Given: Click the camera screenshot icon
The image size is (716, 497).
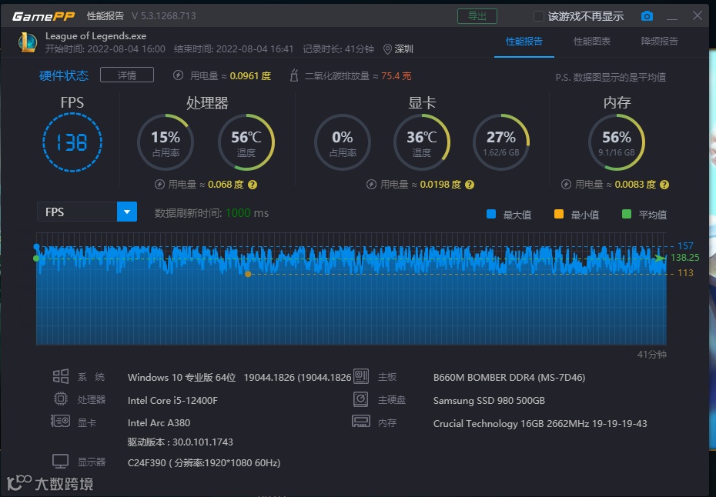Looking at the screenshot, I should pos(647,16).
